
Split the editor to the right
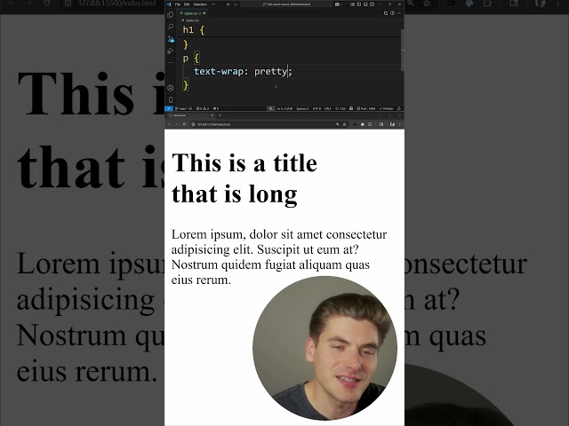point(392,13)
